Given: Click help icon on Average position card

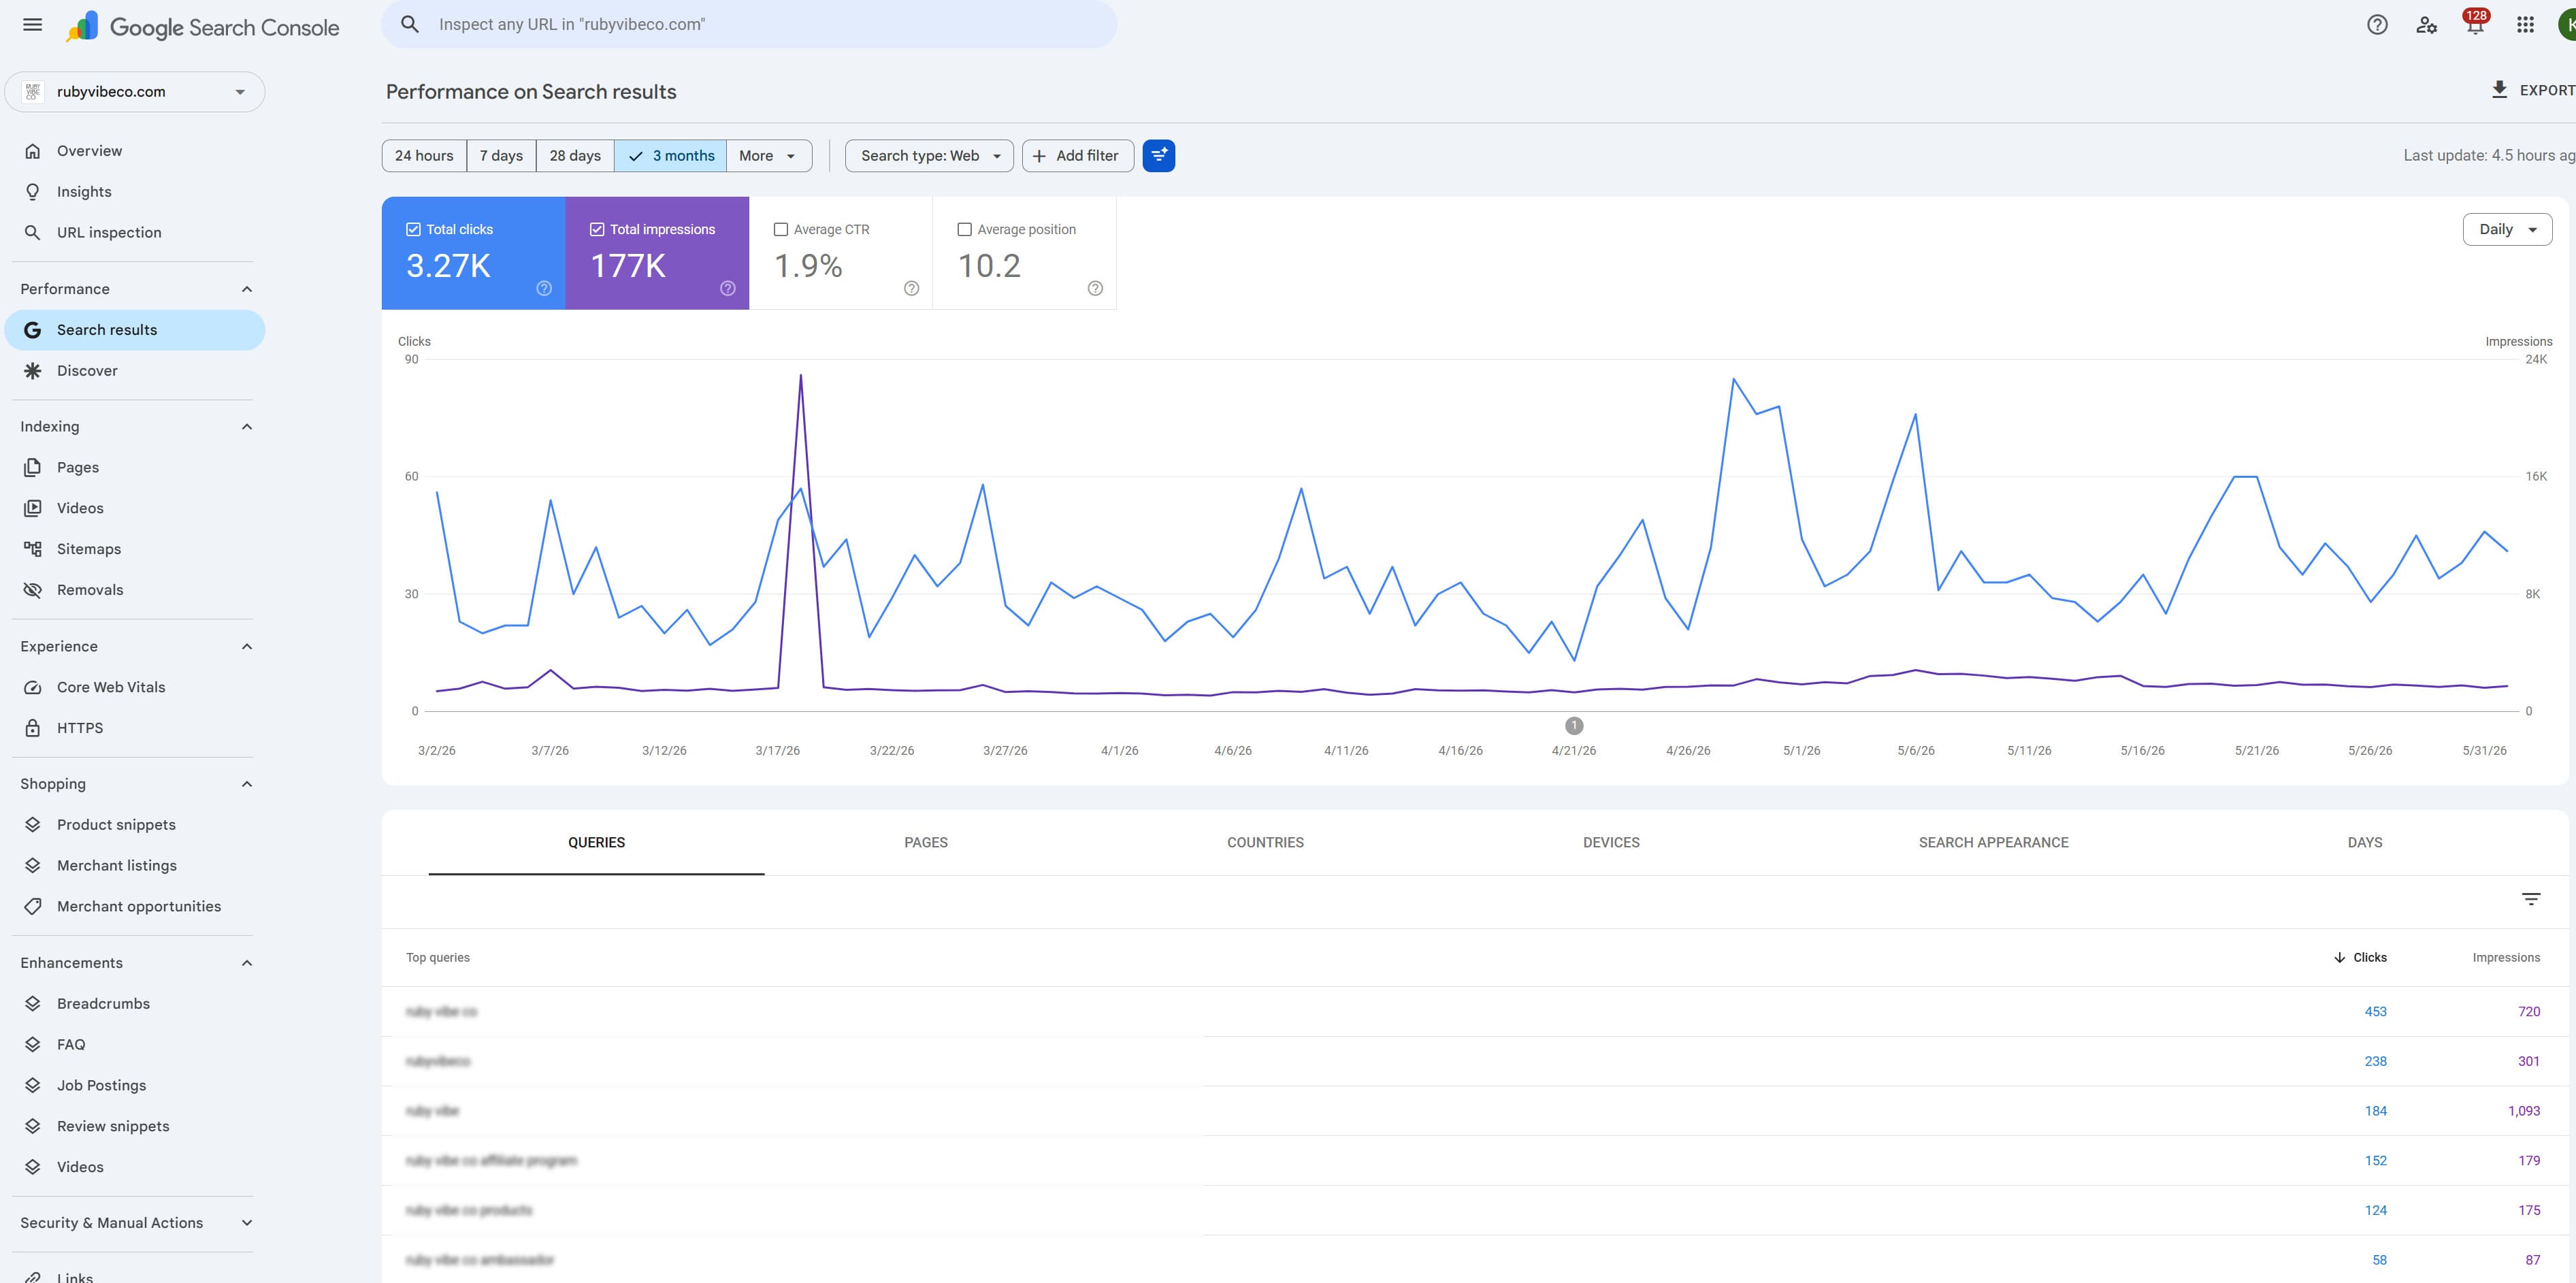Looking at the screenshot, I should tap(1095, 288).
